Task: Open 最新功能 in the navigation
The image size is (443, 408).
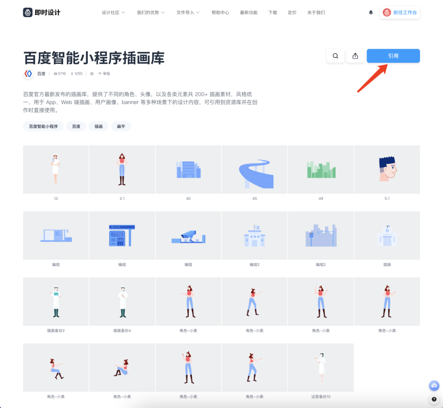Action: point(249,12)
